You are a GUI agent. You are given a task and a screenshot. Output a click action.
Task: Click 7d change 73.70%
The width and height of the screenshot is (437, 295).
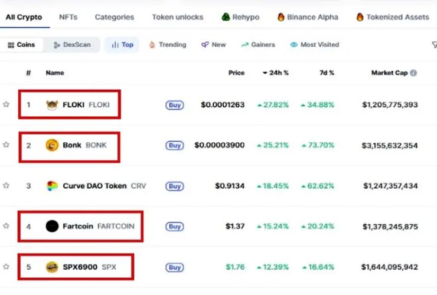click(x=318, y=145)
